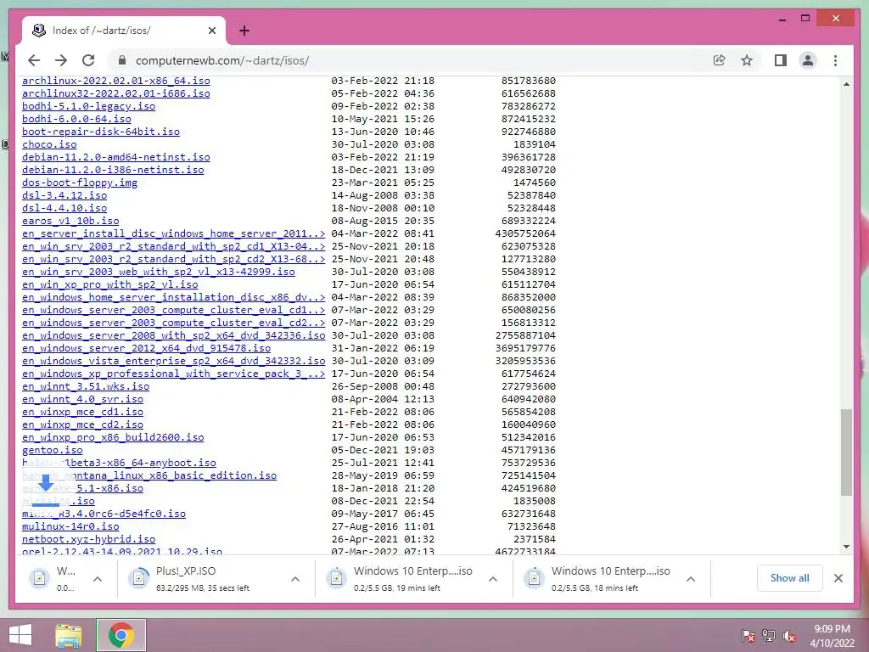Select file size text 4305752064

(x=525, y=234)
